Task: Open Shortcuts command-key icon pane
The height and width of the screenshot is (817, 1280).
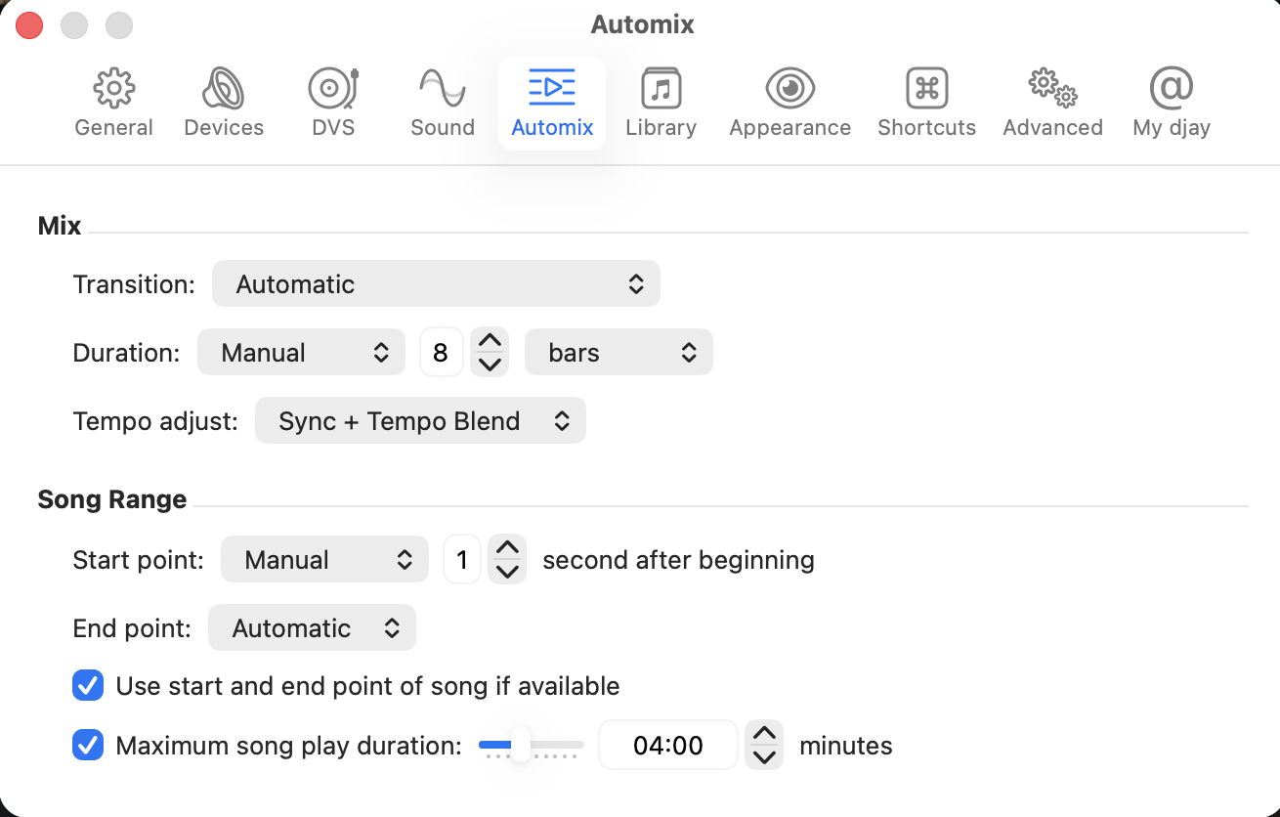Action: coord(926,90)
